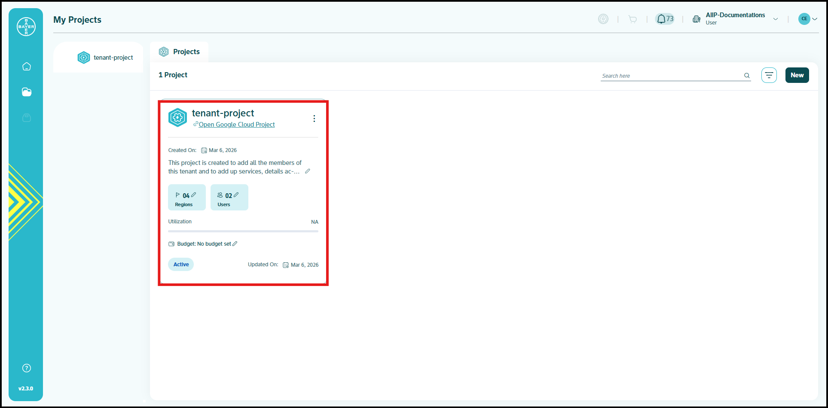Image resolution: width=828 pixels, height=408 pixels.
Task: Edit the Users count pencil icon
Action: (x=236, y=195)
